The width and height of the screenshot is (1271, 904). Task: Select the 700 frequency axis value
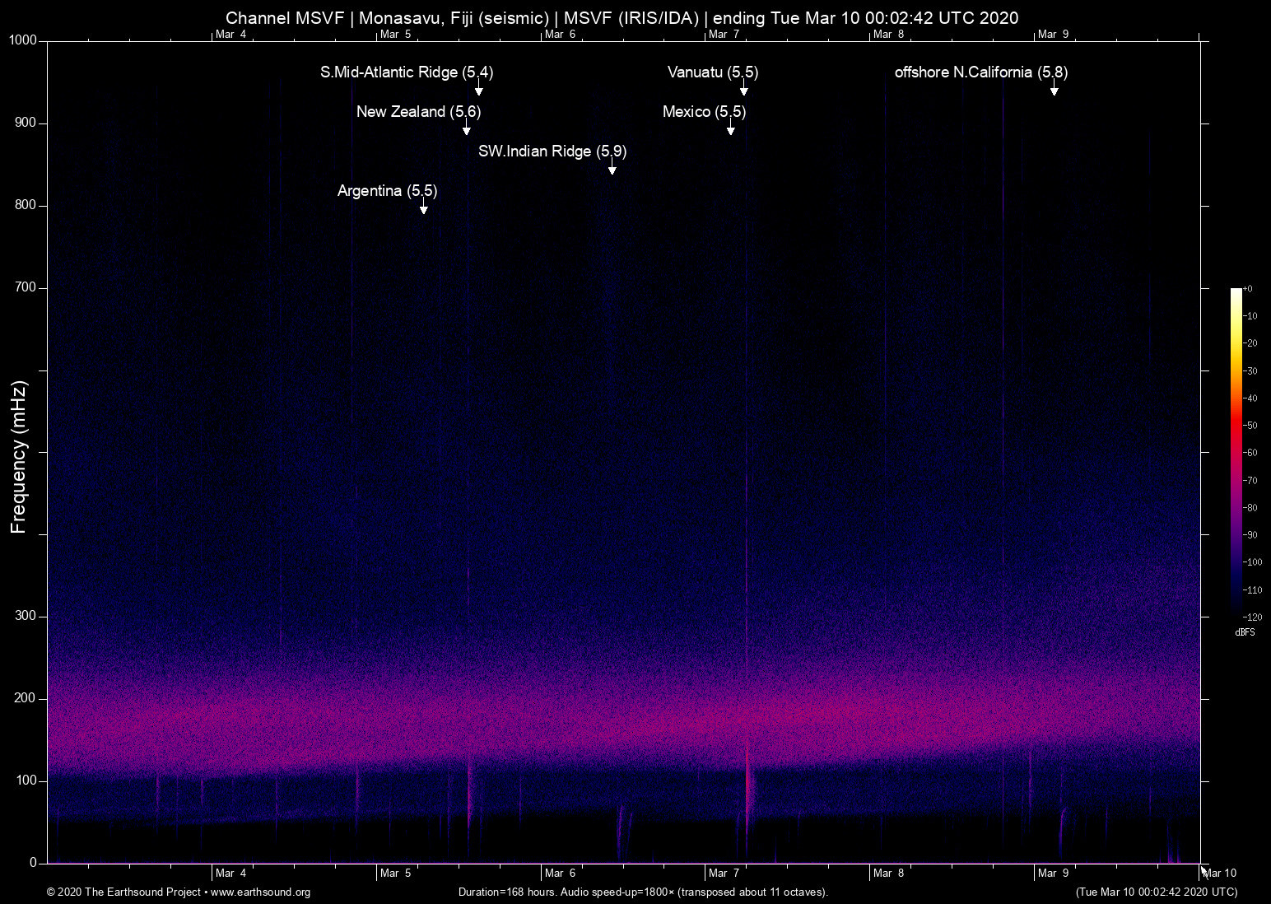coord(26,287)
